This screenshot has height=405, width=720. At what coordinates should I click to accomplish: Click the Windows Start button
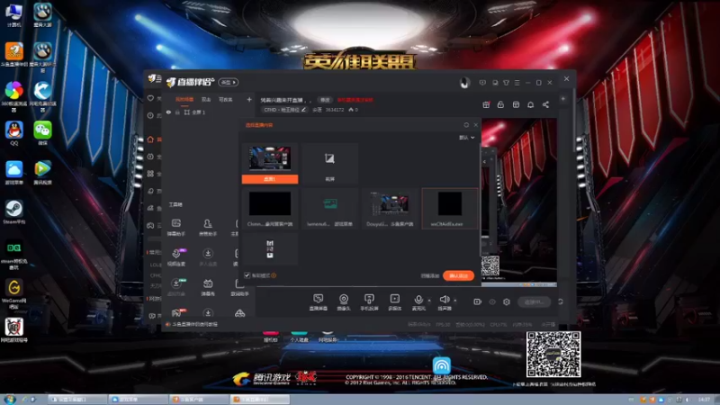[x=9, y=399]
